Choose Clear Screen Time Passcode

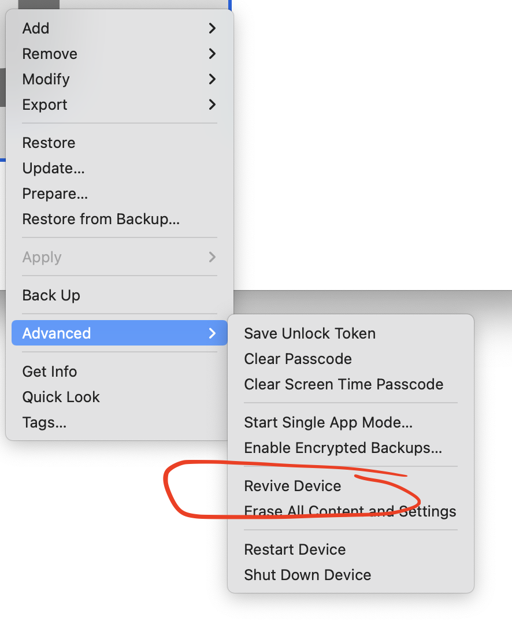pos(344,384)
